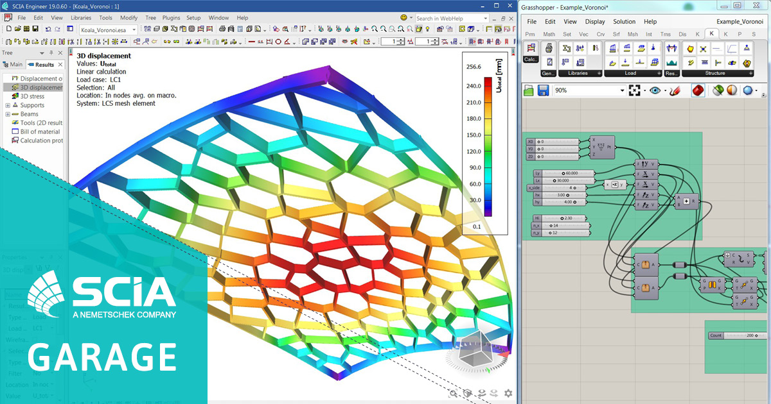The height and width of the screenshot is (404, 771).
Task: Select Math tab in Grasshopper ribbon
Action: tap(549, 34)
